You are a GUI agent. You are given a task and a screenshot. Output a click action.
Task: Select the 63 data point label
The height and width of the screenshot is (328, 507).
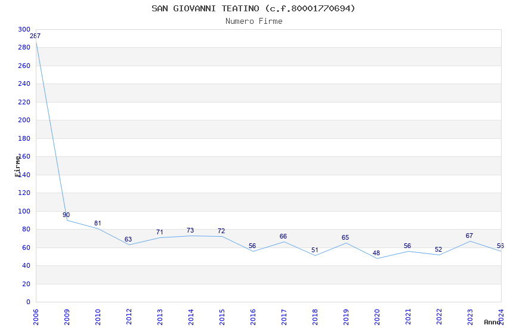128,240
